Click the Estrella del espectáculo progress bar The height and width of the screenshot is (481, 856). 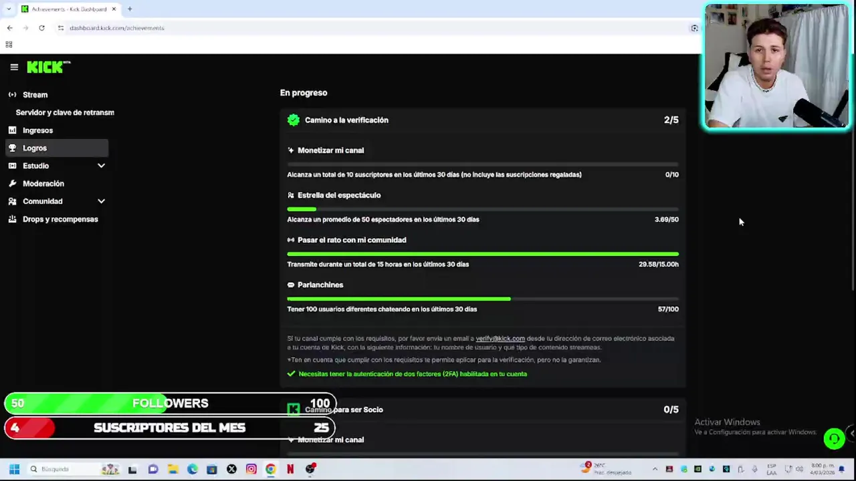(x=483, y=209)
